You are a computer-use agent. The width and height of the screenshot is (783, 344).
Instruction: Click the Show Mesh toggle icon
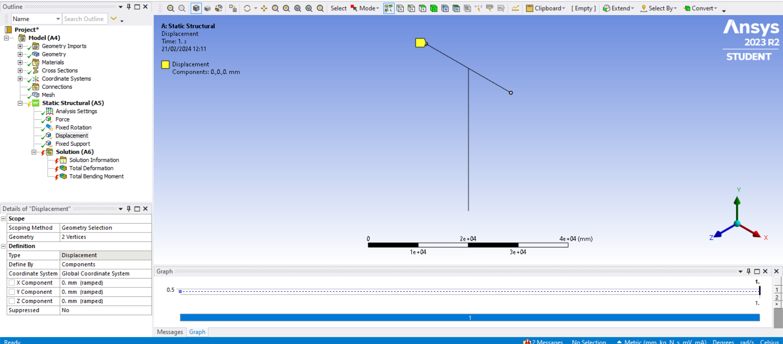[x=233, y=8]
